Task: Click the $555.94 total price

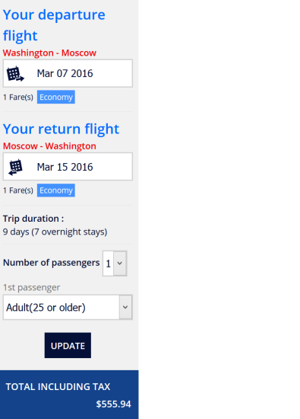Action: pyautogui.click(x=113, y=404)
